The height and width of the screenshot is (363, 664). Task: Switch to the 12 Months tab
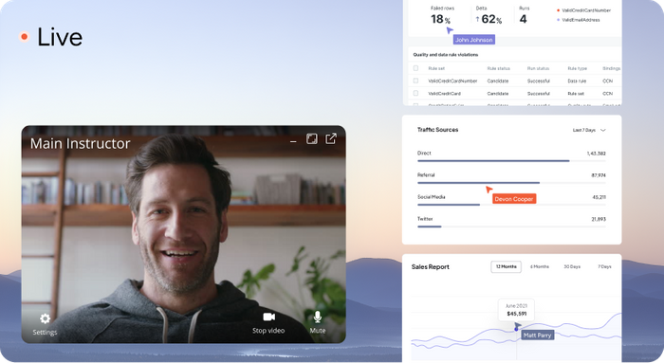[x=506, y=266]
